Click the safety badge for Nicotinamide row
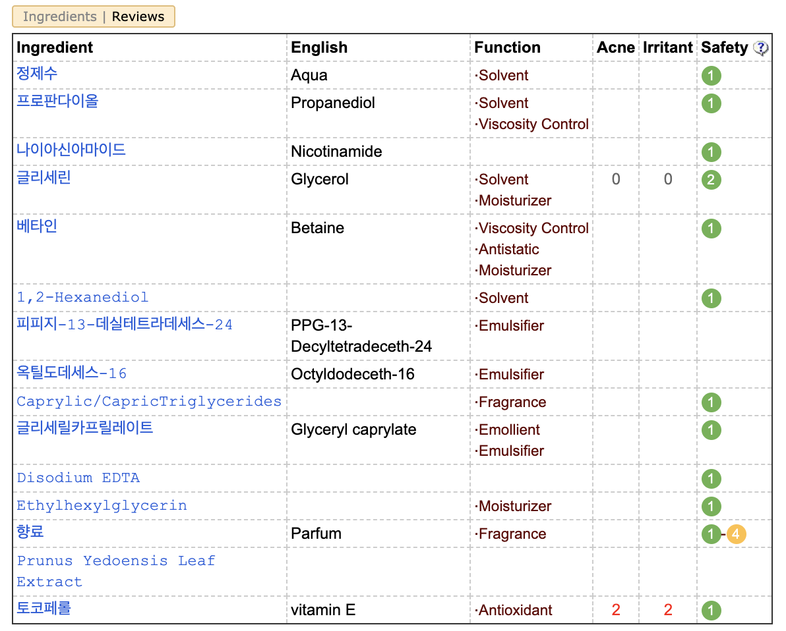Screen dimensions: 786x631 (x=711, y=152)
